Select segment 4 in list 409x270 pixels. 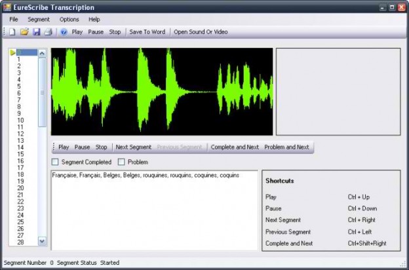(19, 79)
